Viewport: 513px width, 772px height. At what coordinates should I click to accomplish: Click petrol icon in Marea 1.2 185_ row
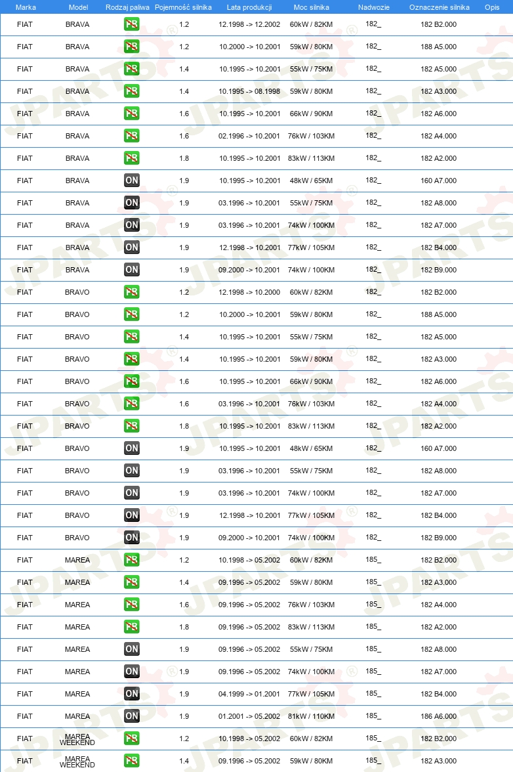coord(131,560)
